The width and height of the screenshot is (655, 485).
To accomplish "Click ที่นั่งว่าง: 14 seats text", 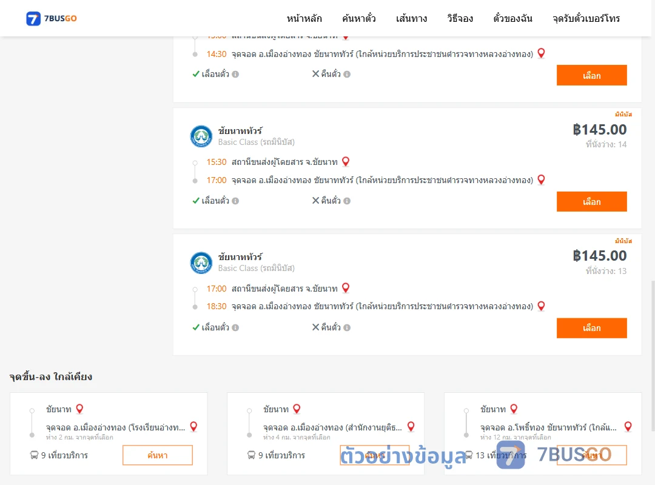I will coord(606,144).
